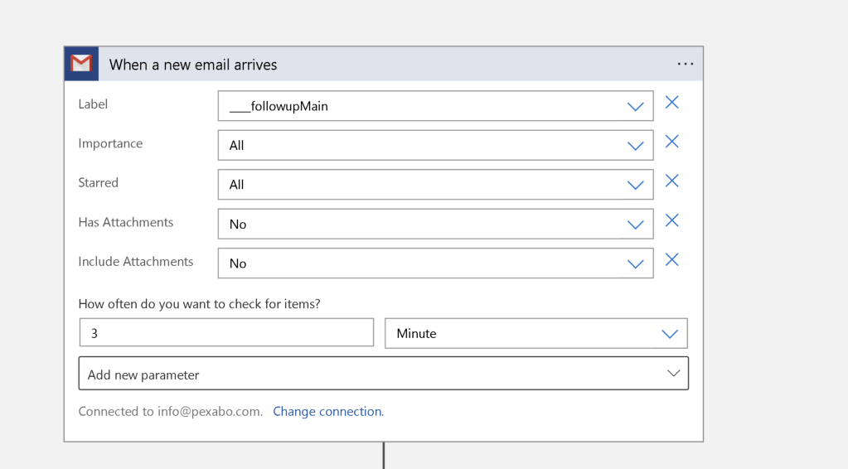
Task: Click the 'Label' field label
Action: click(93, 104)
